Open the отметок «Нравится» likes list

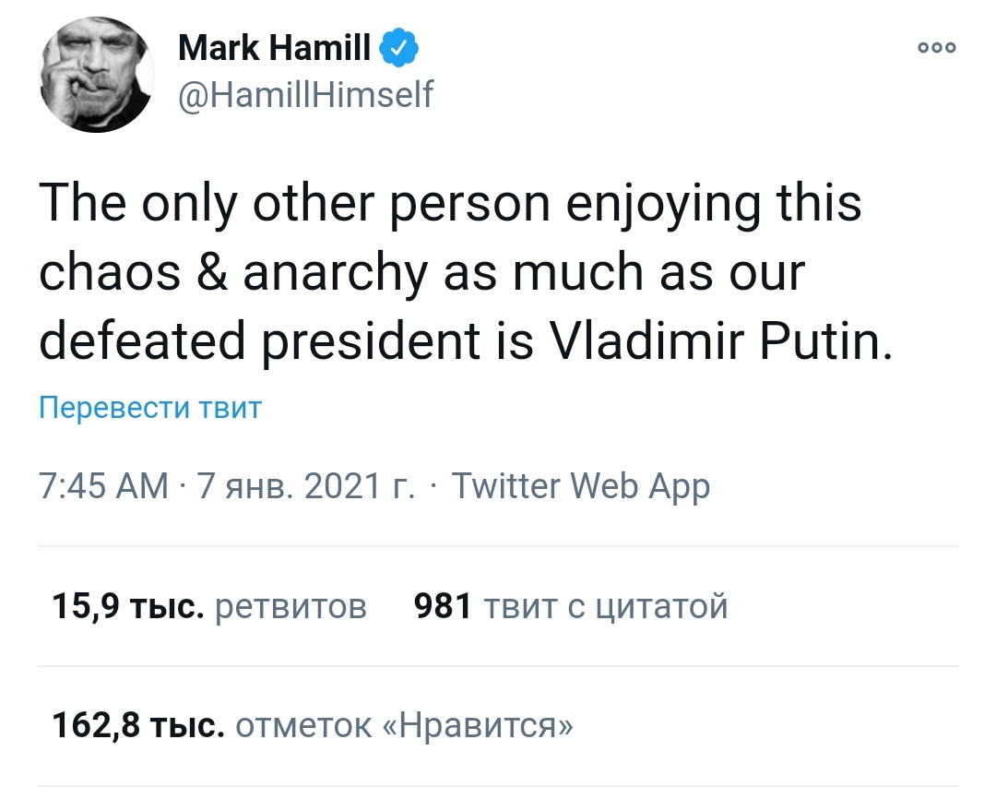(x=405, y=725)
